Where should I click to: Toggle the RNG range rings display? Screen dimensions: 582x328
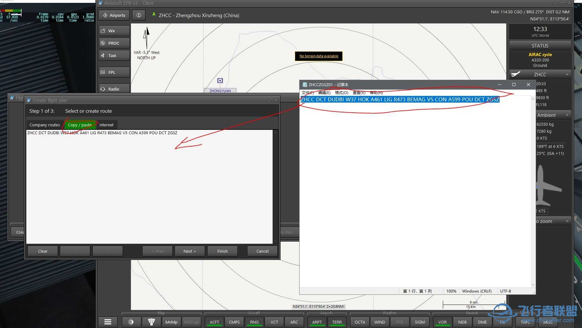click(254, 322)
